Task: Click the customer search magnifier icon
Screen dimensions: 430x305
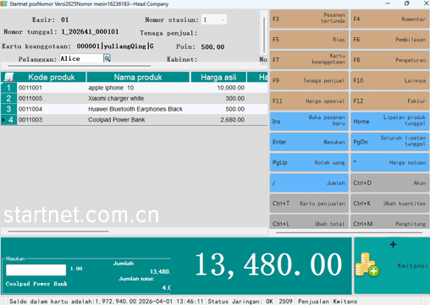Action: 107,58
